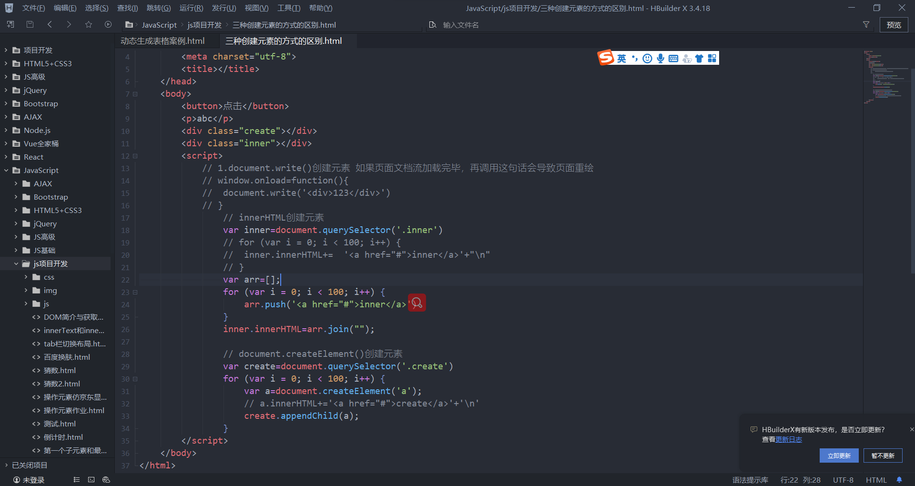Toggle Sogou input between English and Chinese

(621, 58)
